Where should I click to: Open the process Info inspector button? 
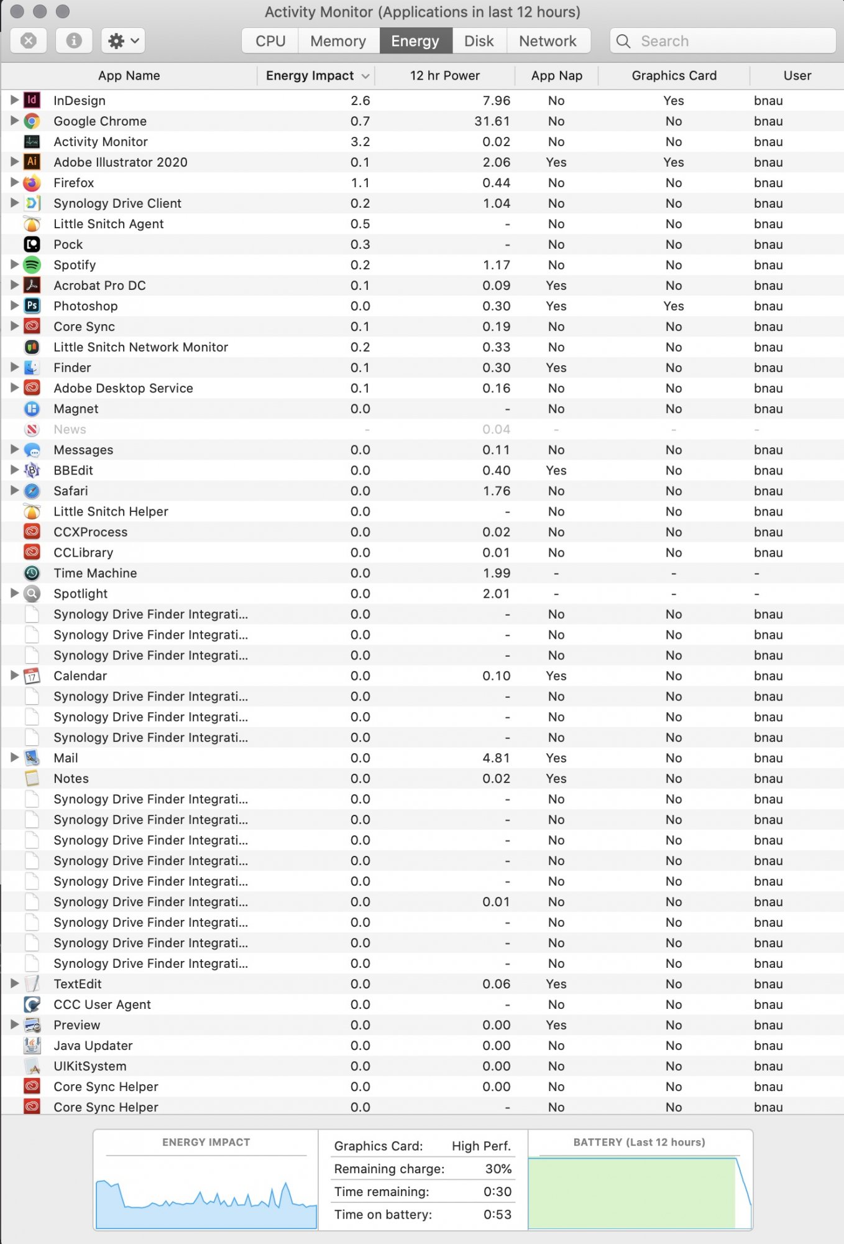(x=74, y=40)
